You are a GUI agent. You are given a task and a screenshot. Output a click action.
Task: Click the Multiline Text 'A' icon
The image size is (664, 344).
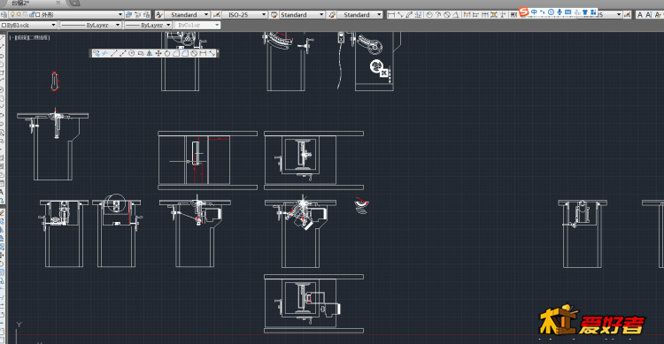click(640, 15)
